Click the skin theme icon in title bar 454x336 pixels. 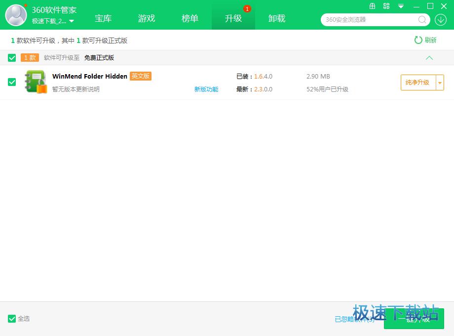(x=386, y=6)
